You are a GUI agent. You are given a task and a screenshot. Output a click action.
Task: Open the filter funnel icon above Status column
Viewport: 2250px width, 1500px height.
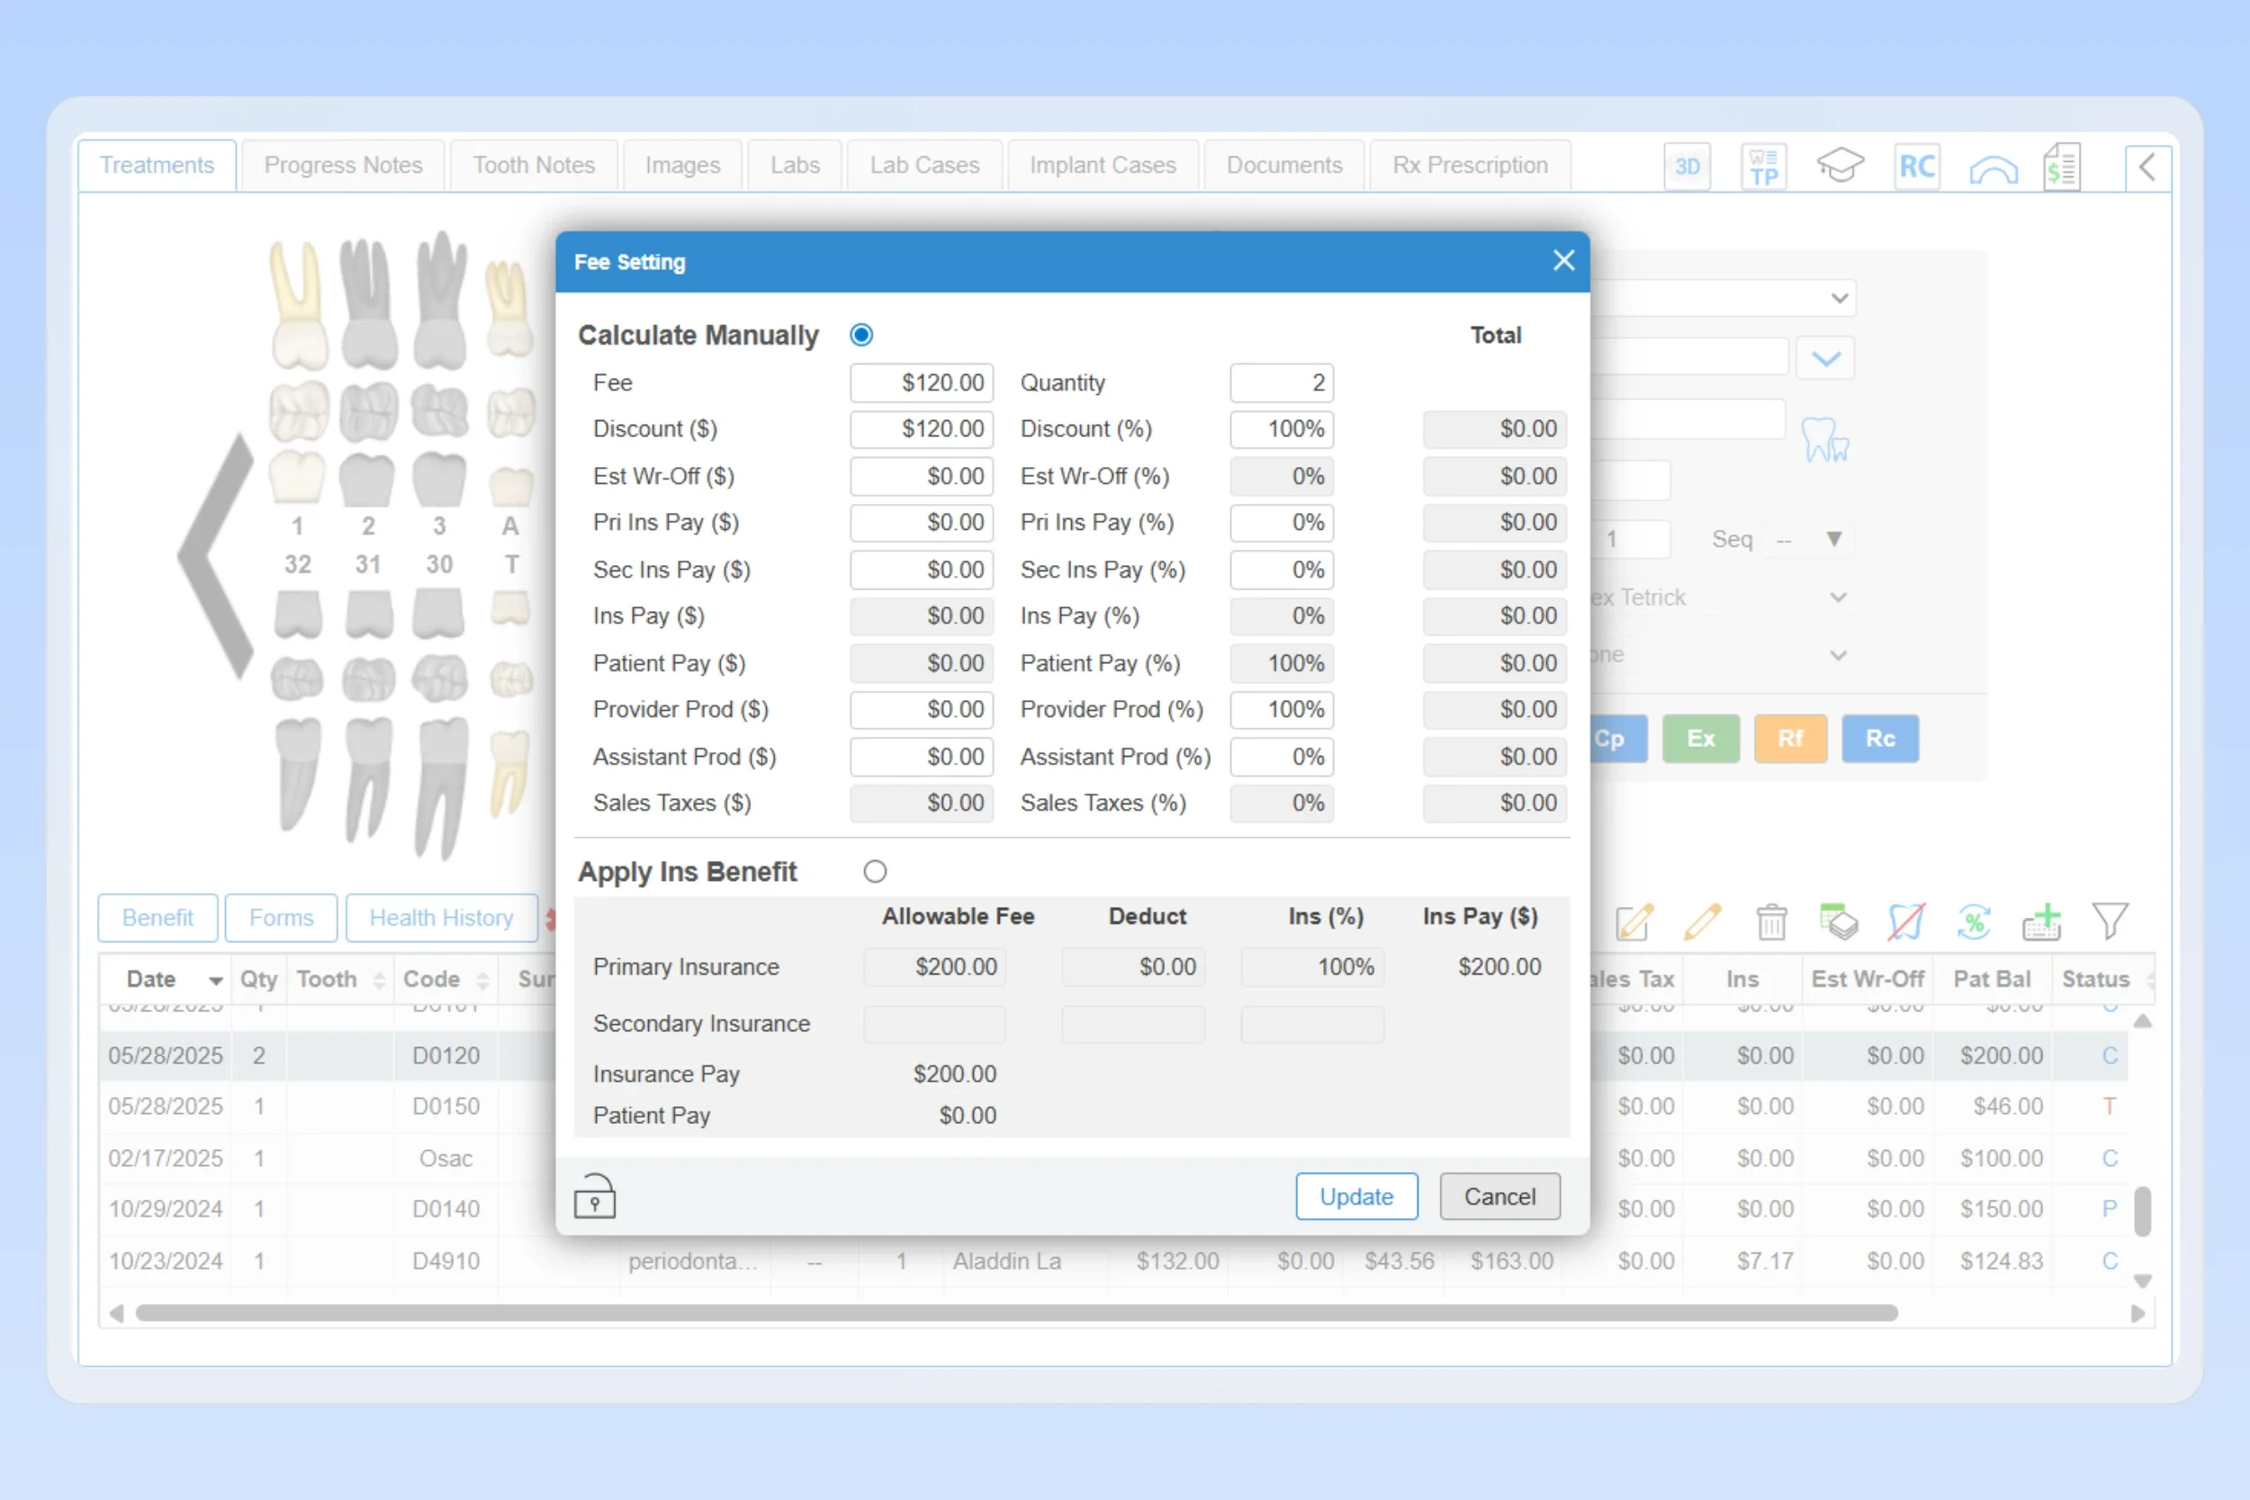(x=2111, y=921)
